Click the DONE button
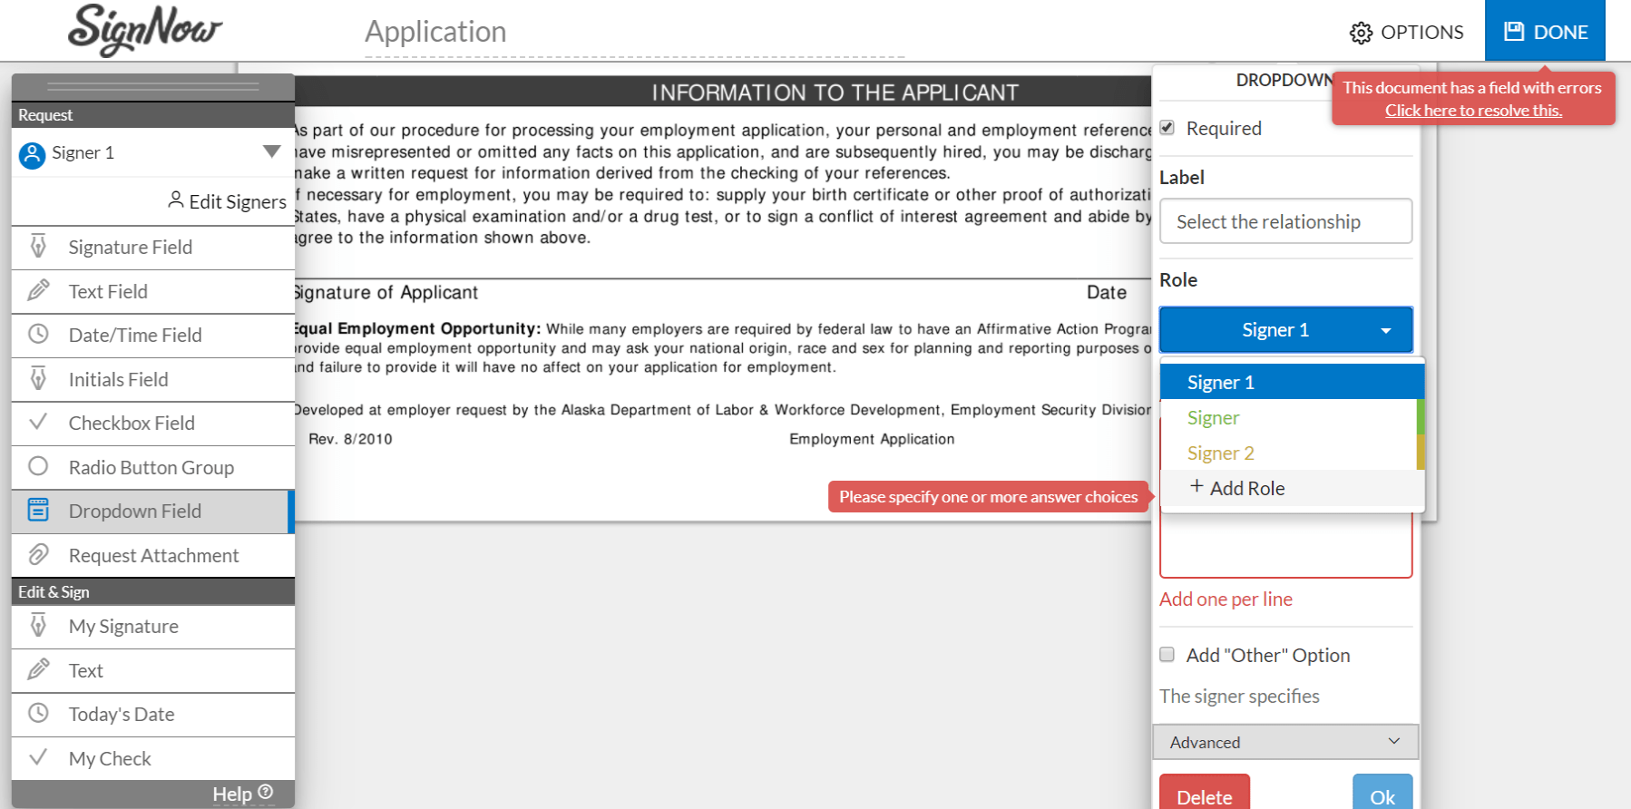1631x809 pixels. pyautogui.click(x=1545, y=31)
